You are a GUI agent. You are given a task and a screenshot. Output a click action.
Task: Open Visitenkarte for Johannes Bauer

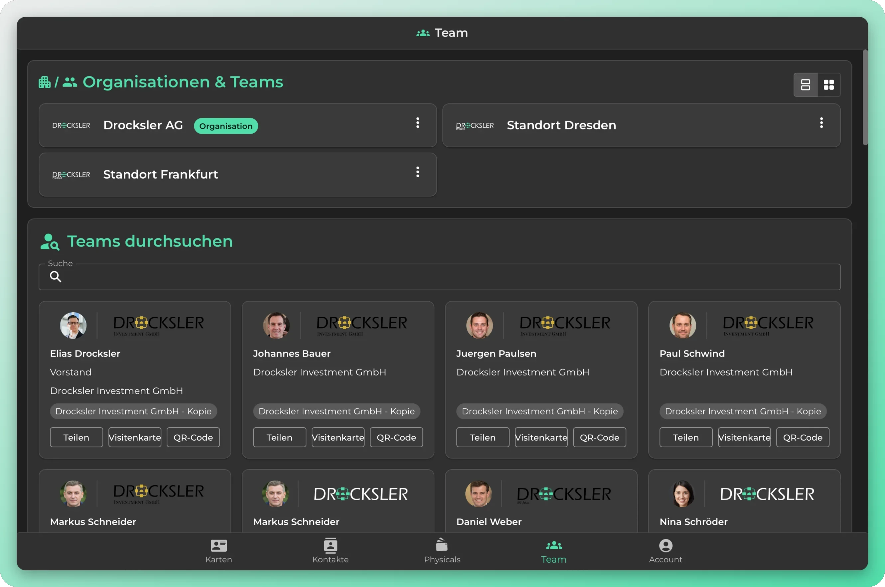pyautogui.click(x=338, y=437)
